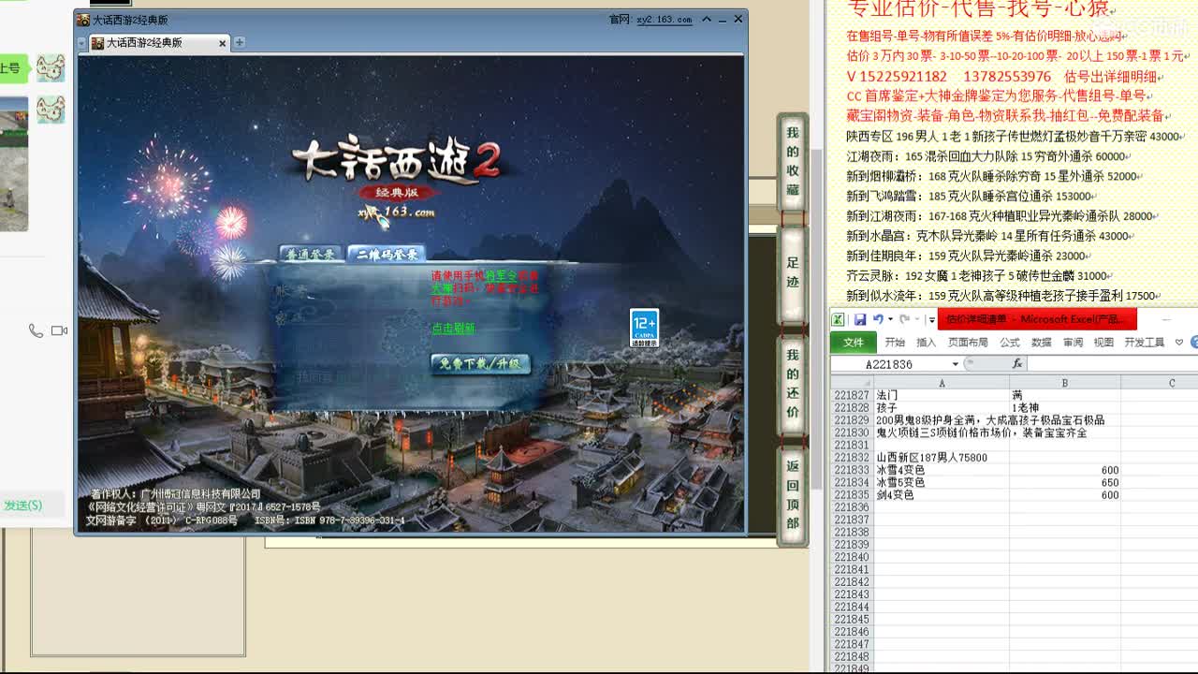Close the 大话西游2经典版 tab
1198x674 pixels.
[x=222, y=43]
